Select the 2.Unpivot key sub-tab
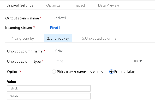The height and width of the screenshot is (112, 155). [58, 38]
